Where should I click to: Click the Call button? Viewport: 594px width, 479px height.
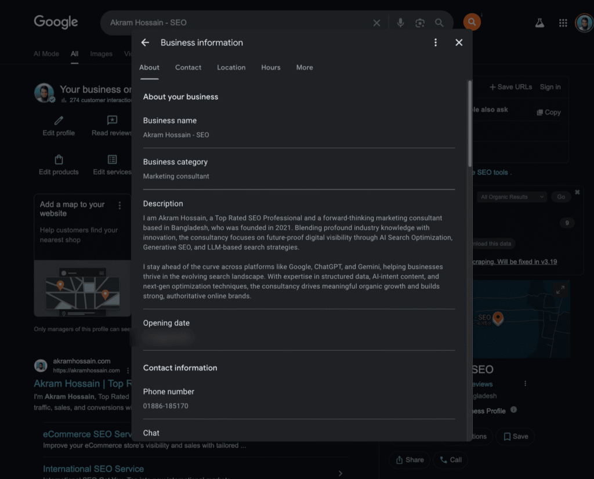pyautogui.click(x=451, y=460)
